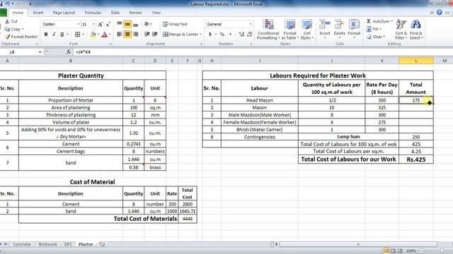
Task: Open the Calibri font name dropdown
Action: [x=79, y=24]
